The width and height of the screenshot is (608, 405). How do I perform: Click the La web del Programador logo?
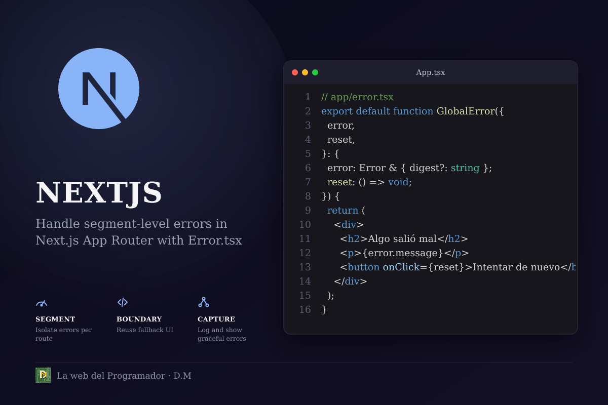pyautogui.click(x=43, y=375)
